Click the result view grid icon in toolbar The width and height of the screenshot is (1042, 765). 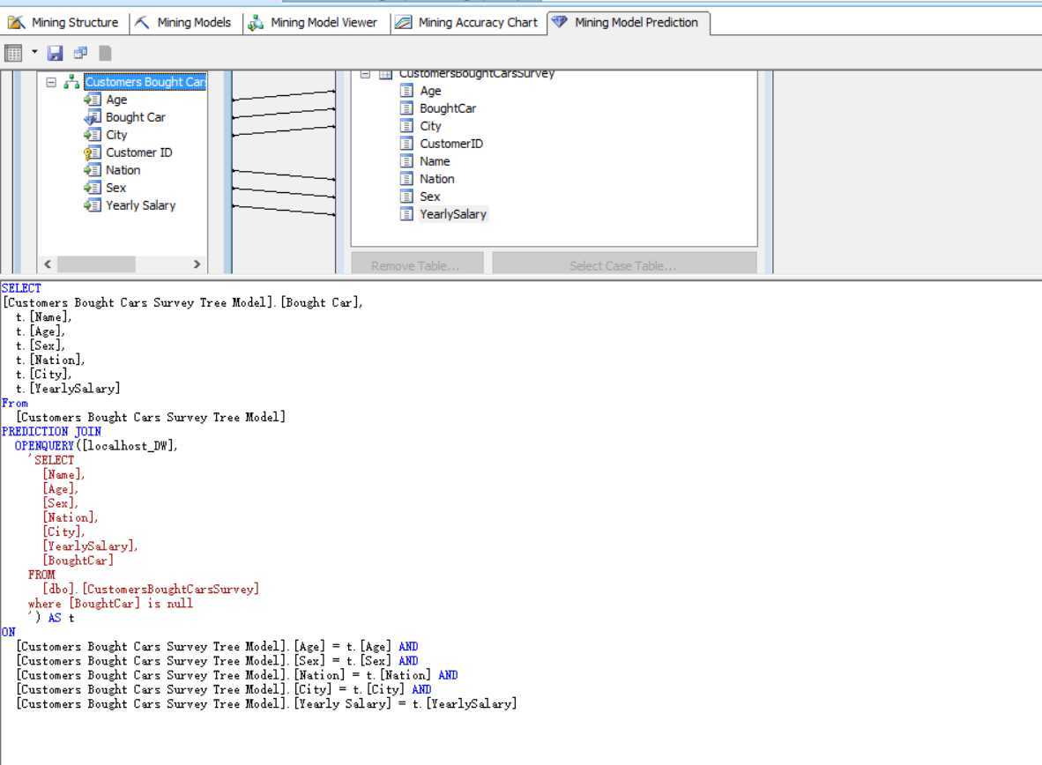(13, 53)
